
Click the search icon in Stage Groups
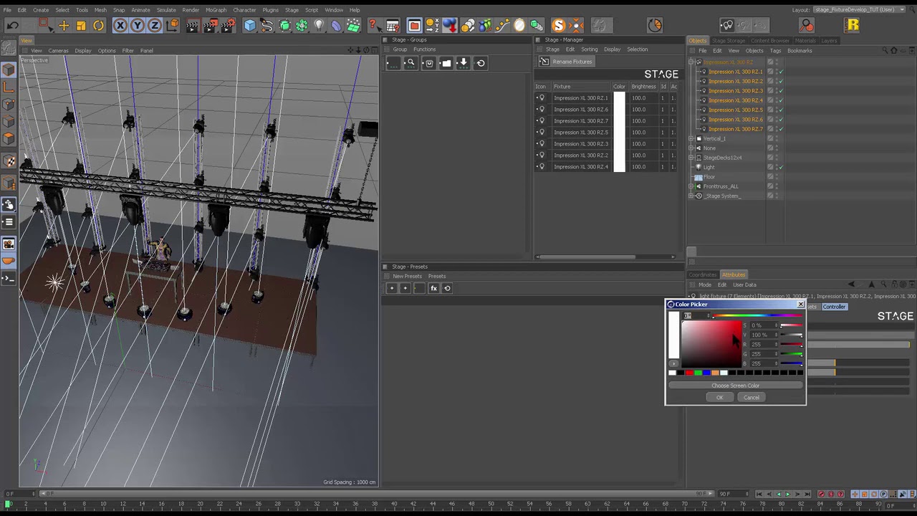(411, 63)
